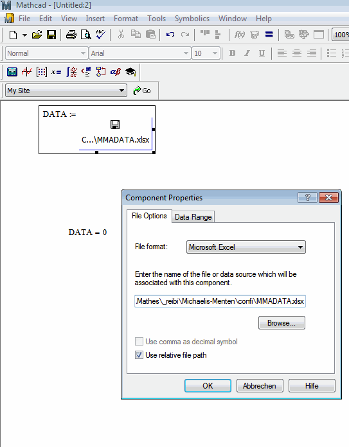Insert component with the component icon
Image resolution: width=349 pixels, height=447 pixels.
coord(303,35)
